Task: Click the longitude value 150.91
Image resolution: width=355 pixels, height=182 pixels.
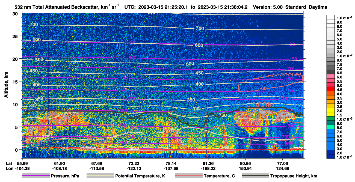Action: click(245, 168)
